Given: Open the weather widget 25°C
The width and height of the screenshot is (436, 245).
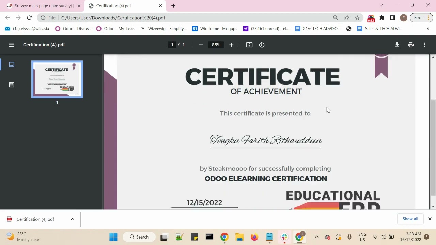Looking at the screenshot, I should point(23,237).
